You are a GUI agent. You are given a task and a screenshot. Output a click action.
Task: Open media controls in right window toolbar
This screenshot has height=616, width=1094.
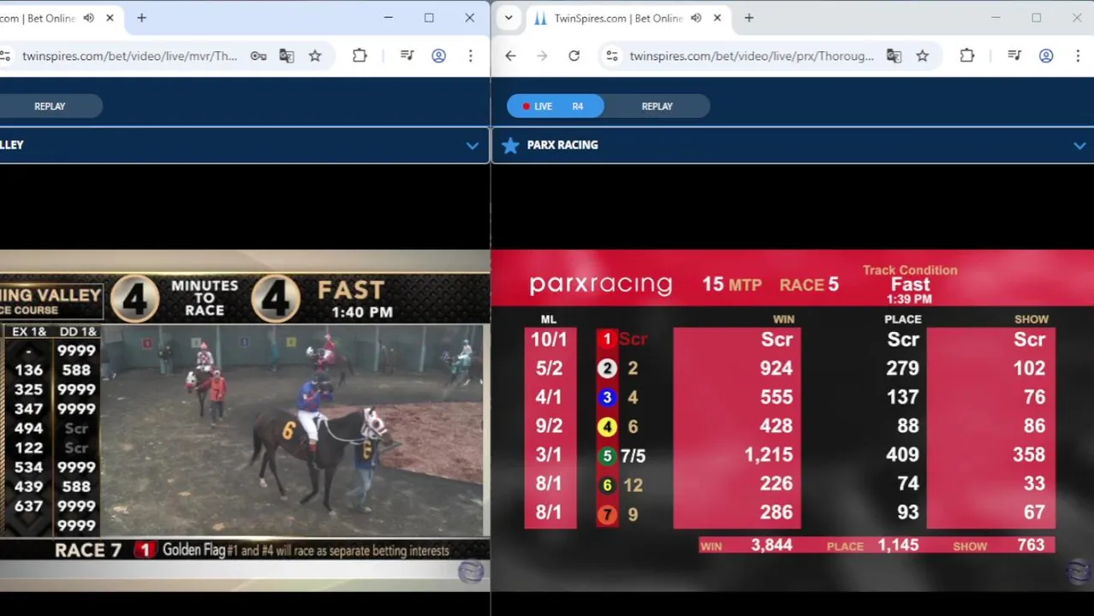(1014, 56)
